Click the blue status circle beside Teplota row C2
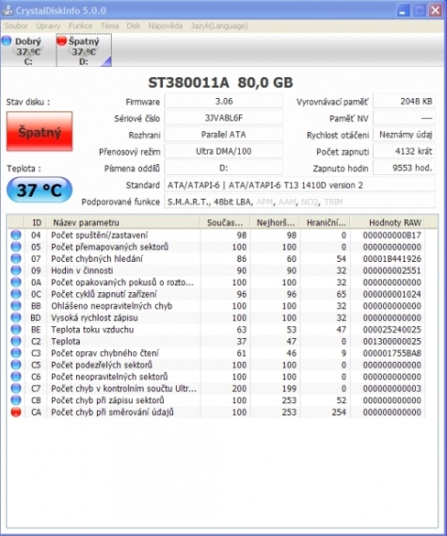Image resolution: width=447 pixels, height=536 pixels. pos(16,341)
